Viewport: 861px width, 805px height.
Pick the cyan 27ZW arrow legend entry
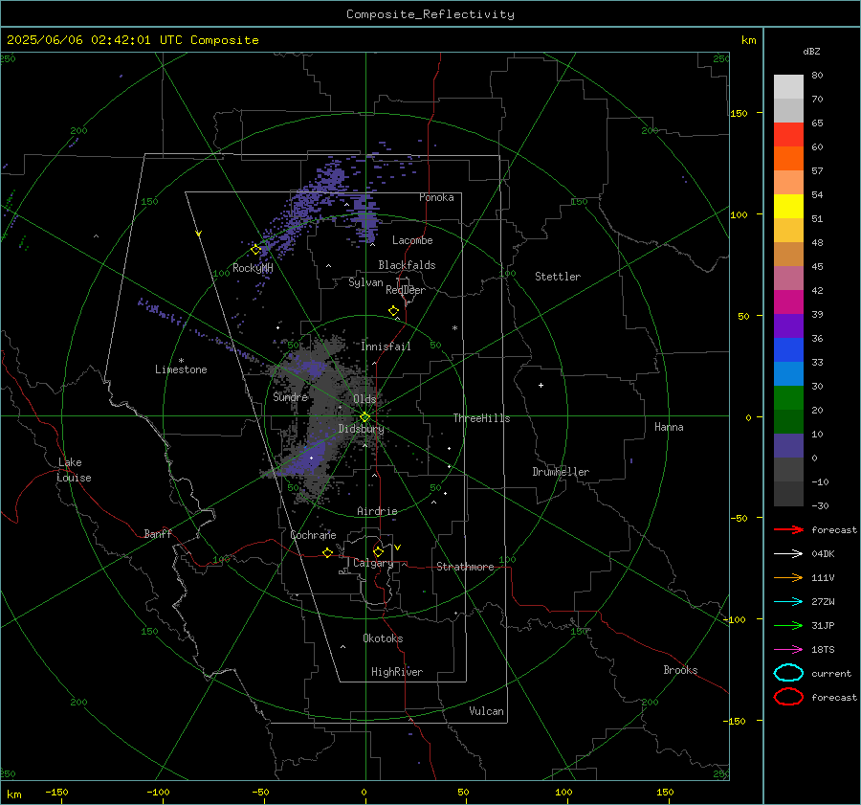[788, 602]
